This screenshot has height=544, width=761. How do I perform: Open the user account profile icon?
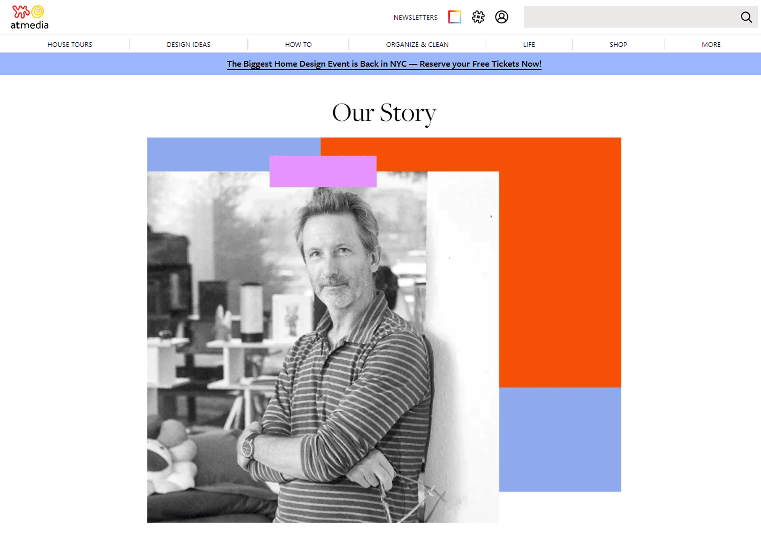501,17
